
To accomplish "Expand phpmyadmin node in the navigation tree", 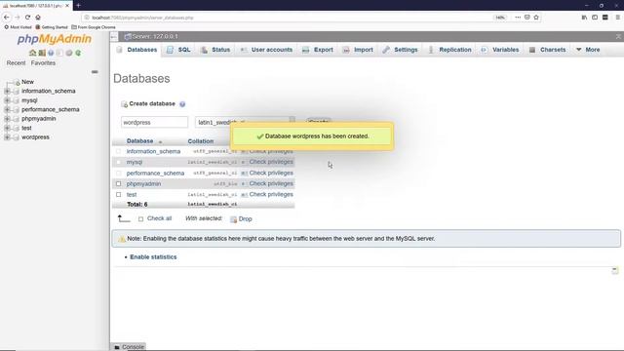I will click(7, 119).
